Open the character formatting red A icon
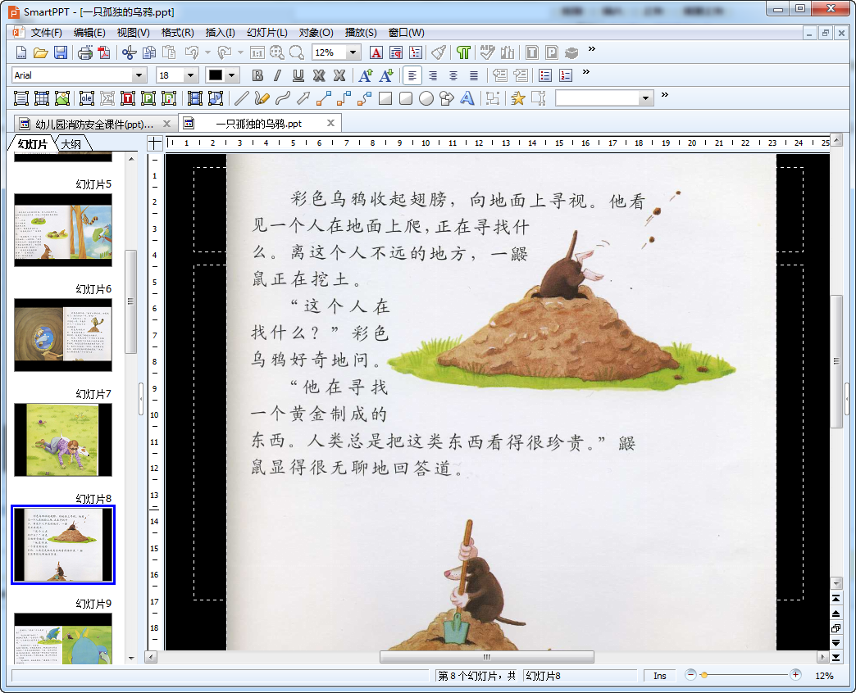The height and width of the screenshot is (693, 856). tap(376, 53)
